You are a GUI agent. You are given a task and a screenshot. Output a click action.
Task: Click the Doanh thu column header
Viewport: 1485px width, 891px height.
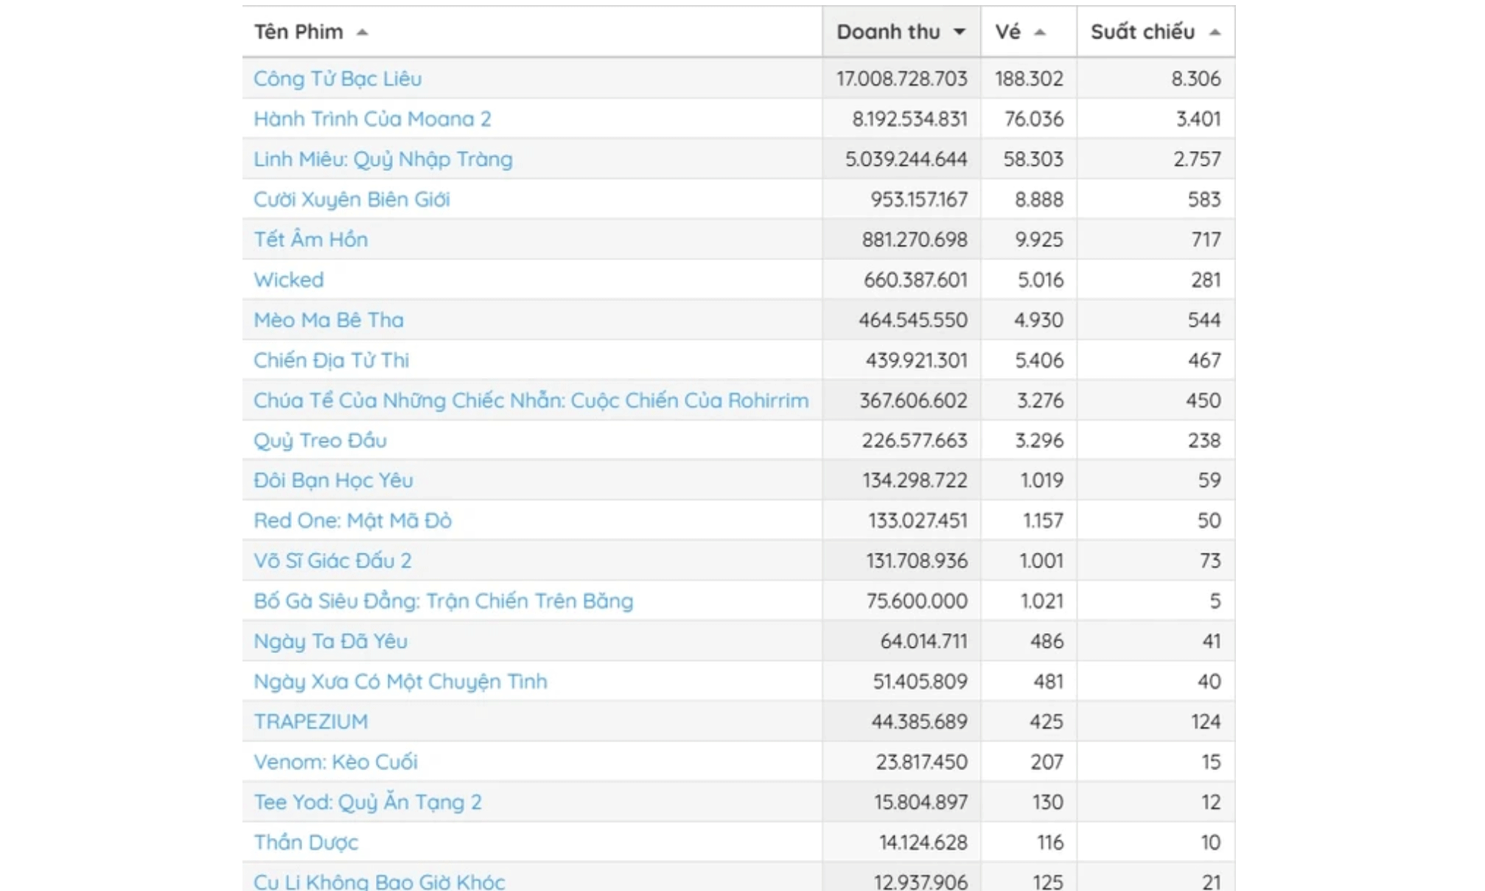(x=901, y=32)
